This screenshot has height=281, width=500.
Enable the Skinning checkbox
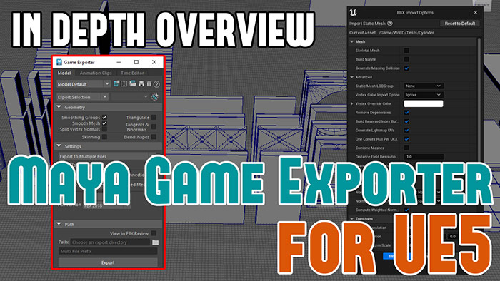104,137
